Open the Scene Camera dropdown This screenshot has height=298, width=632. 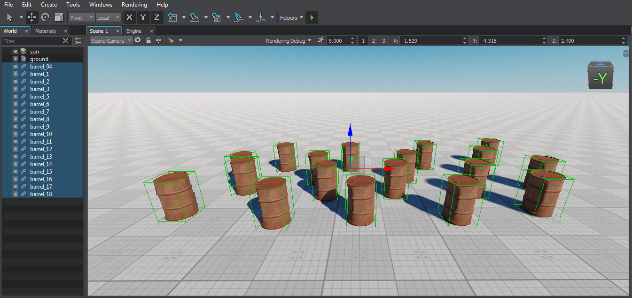tap(111, 41)
